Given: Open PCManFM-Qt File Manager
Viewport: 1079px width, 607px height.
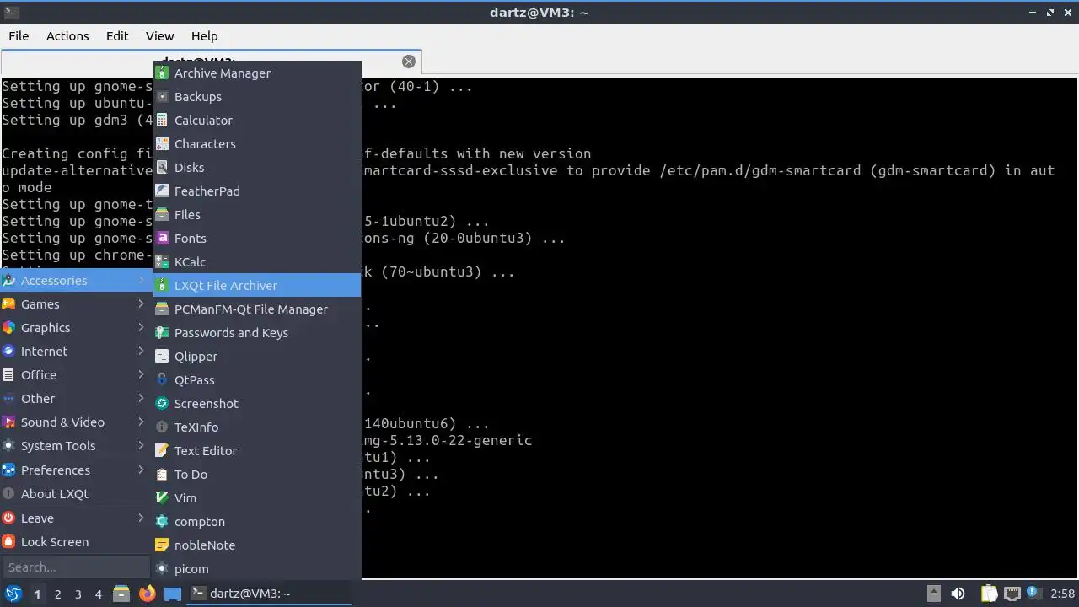Looking at the screenshot, I should (257, 309).
